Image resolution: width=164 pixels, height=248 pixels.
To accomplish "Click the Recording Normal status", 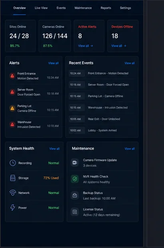I will pos(54,163).
